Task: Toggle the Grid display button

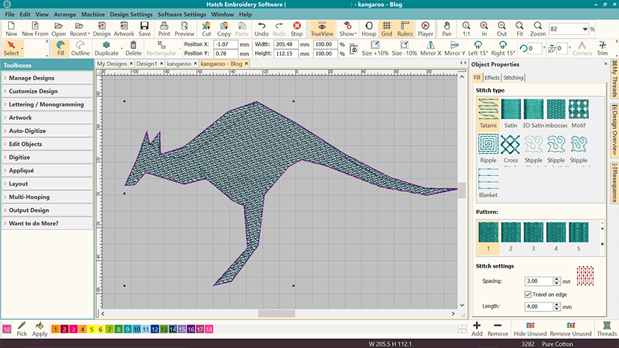Action: 387,28
